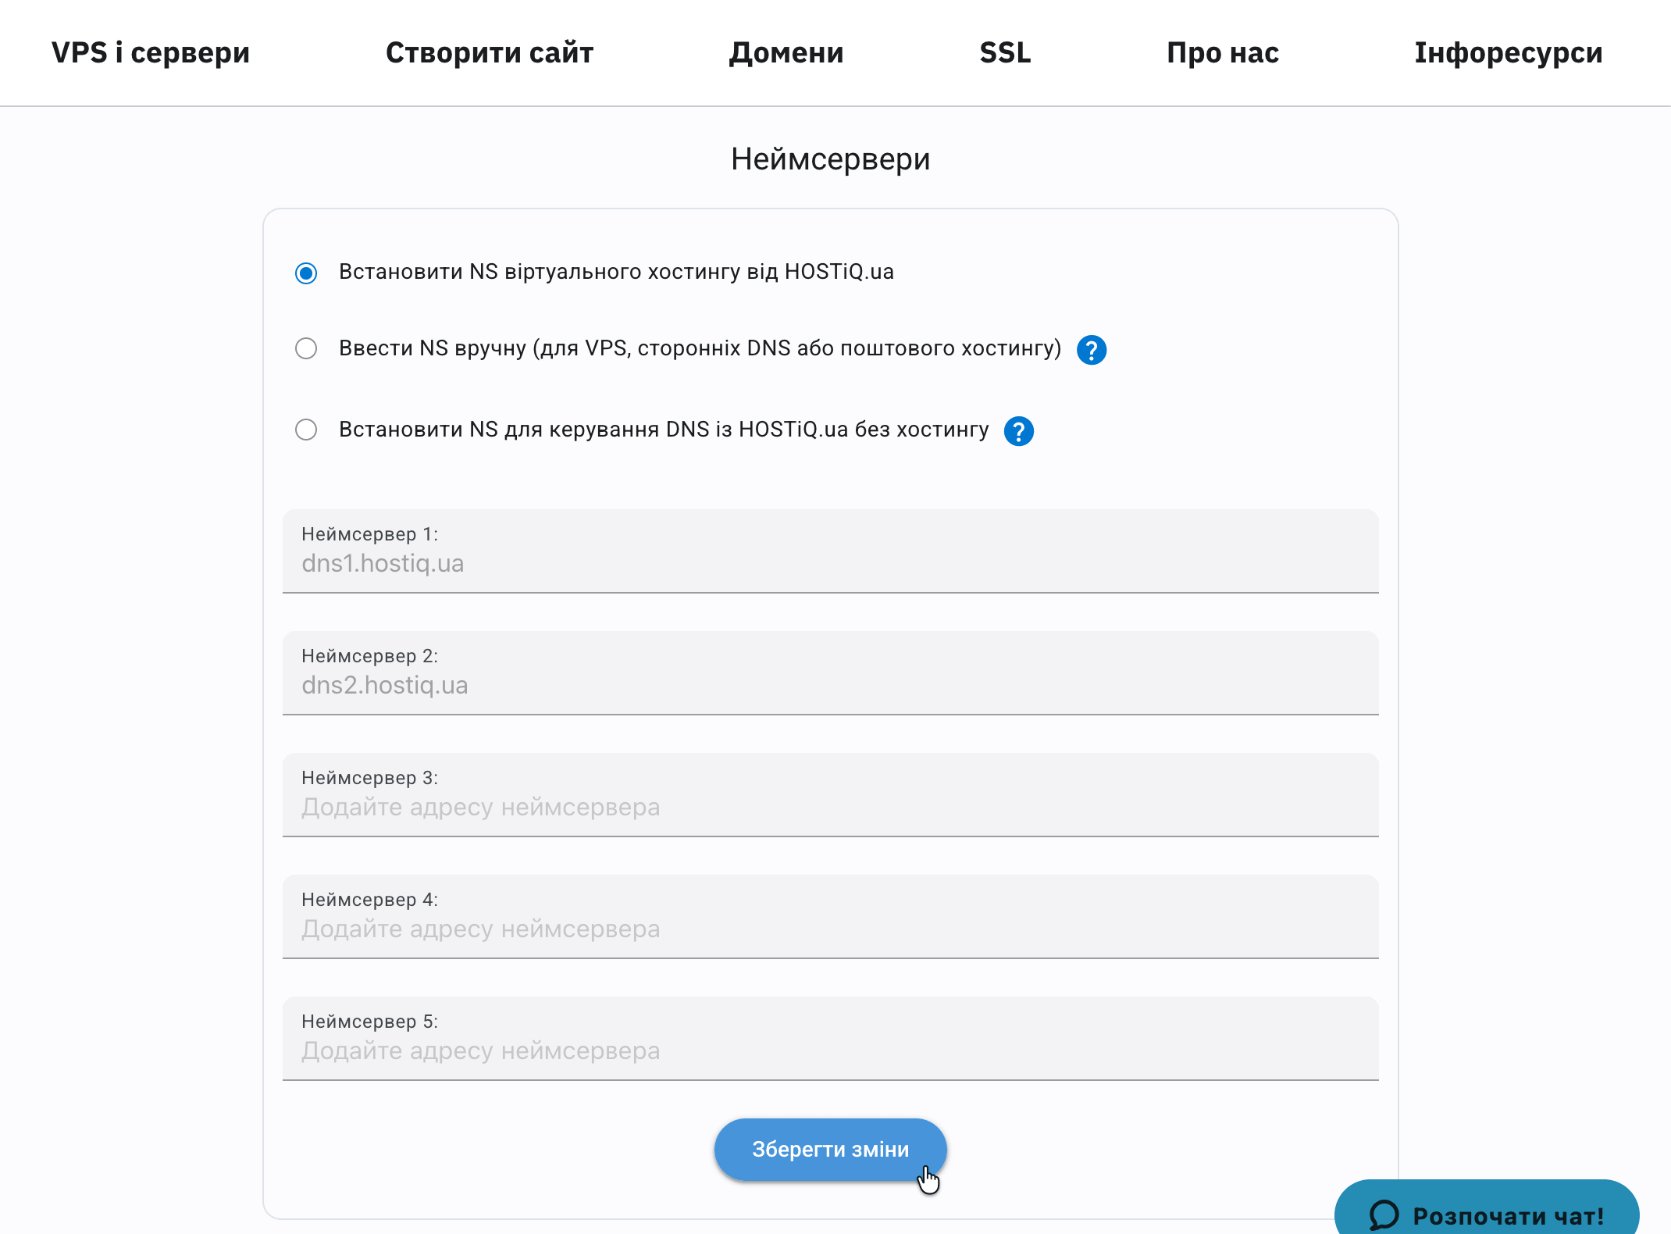Image resolution: width=1671 pixels, height=1234 pixels.
Task: Enable NS for DNS management without hosting
Action: coord(306,429)
